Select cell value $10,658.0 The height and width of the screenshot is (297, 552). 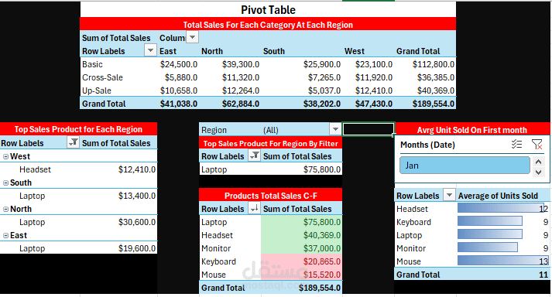[179, 90]
